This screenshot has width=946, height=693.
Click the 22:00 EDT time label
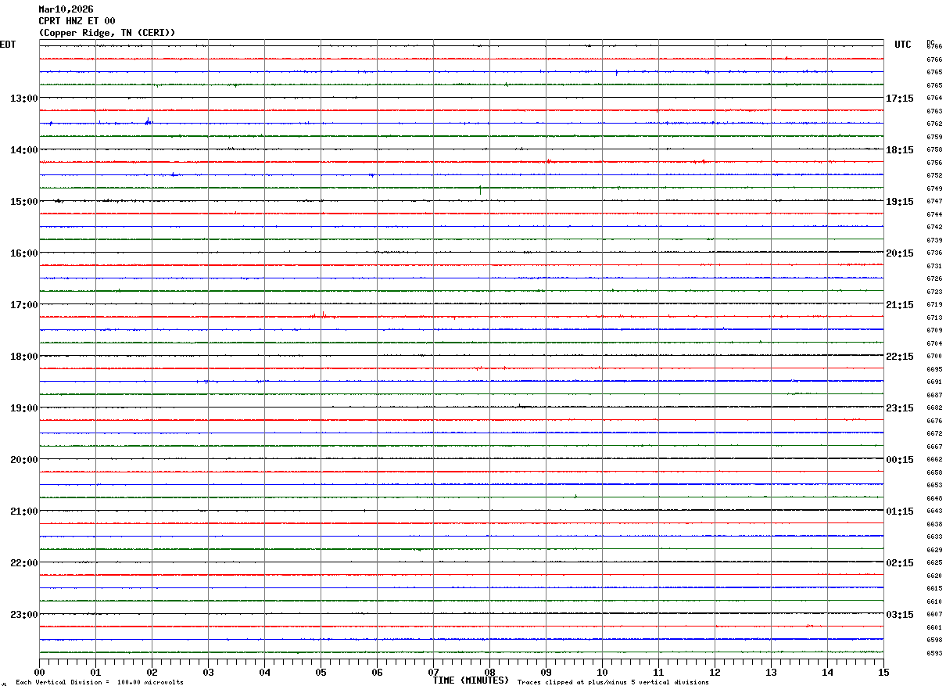point(23,563)
